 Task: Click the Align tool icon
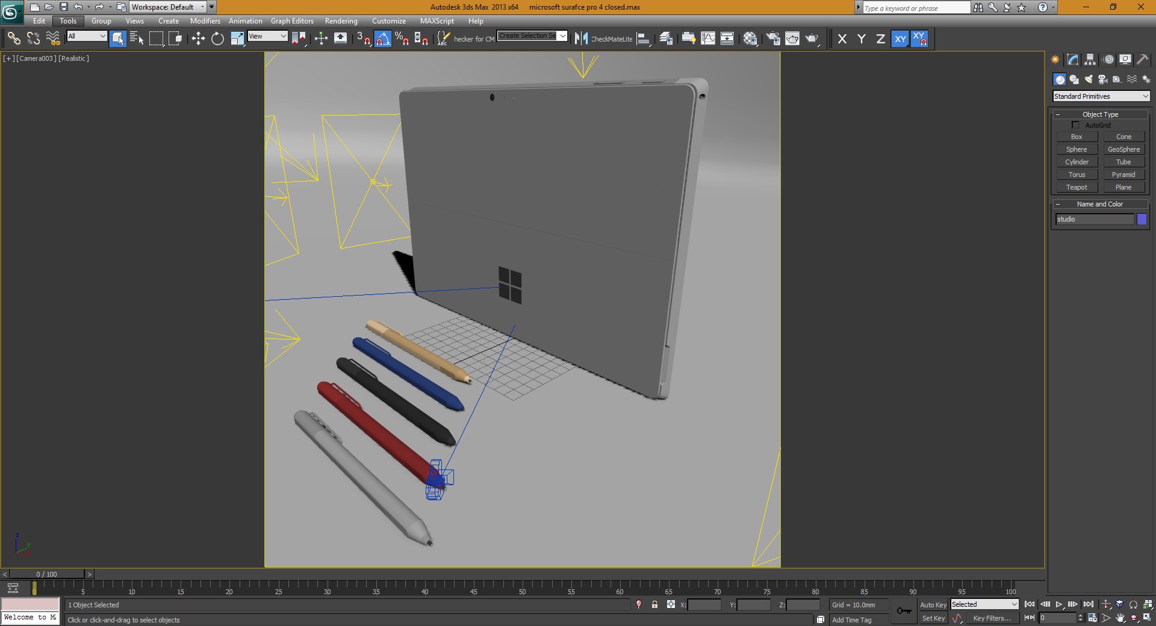click(644, 39)
